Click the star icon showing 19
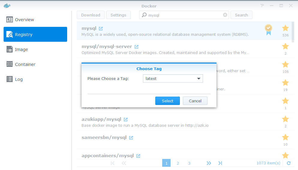The width and height of the screenshot is (298, 170). (285, 83)
